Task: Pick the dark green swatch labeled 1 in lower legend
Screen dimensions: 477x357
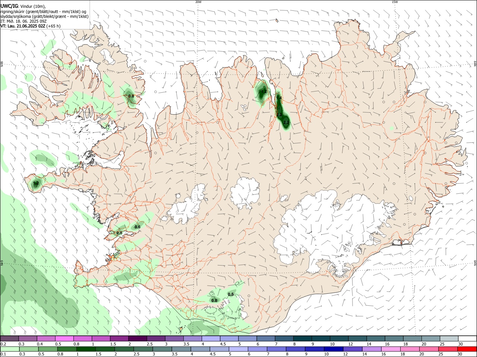Action: (86, 349)
